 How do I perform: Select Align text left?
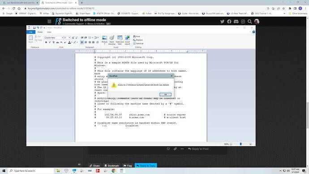tap(82, 43)
